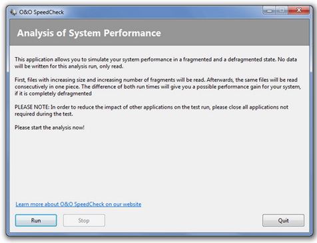Start the analysis with the Run button
Image resolution: width=317 pixels, height=243 pixels.
coord(36,220)
